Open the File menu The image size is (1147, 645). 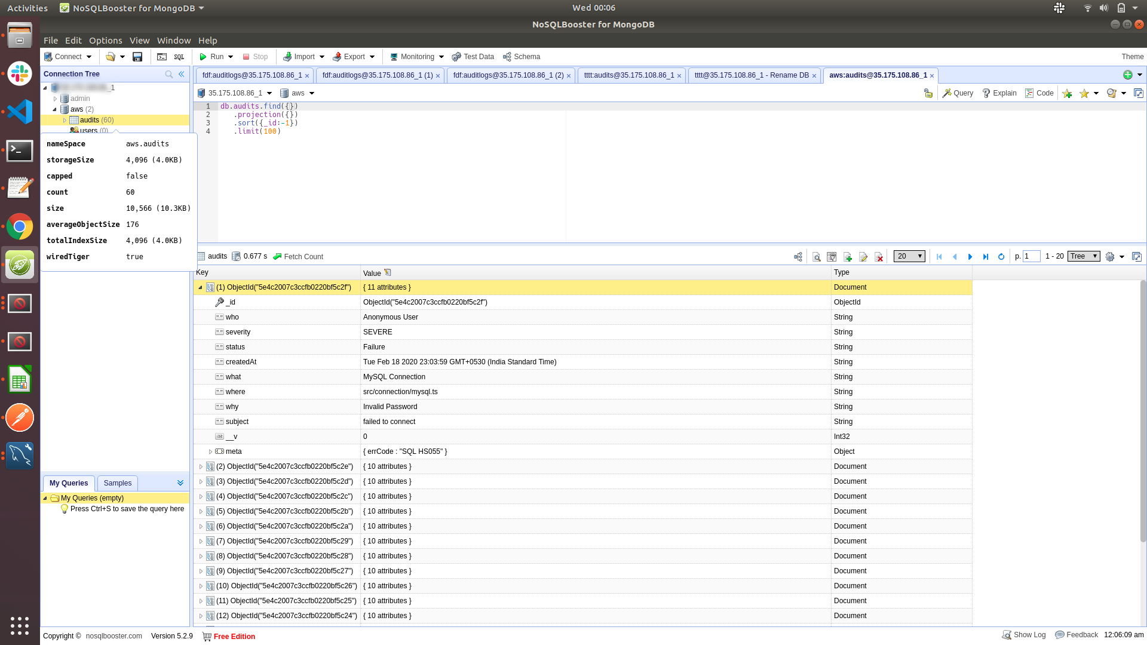click(x=51, y=41)
